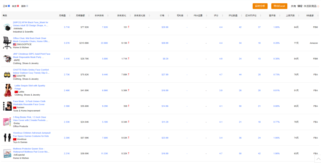
Task: Click 84天 listing days cell
Action: [x=296, y=59]
